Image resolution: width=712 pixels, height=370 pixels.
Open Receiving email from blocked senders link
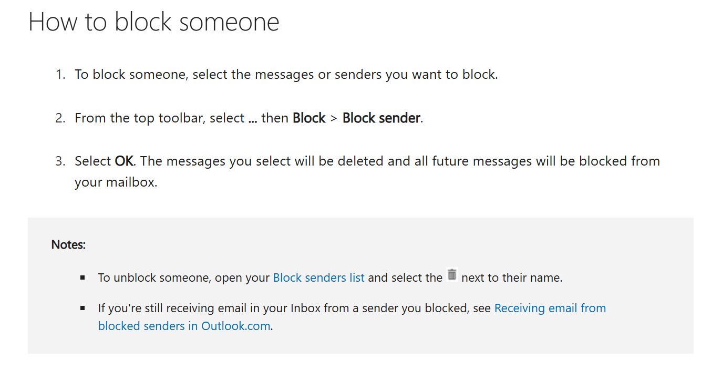(x=352, y=317)
